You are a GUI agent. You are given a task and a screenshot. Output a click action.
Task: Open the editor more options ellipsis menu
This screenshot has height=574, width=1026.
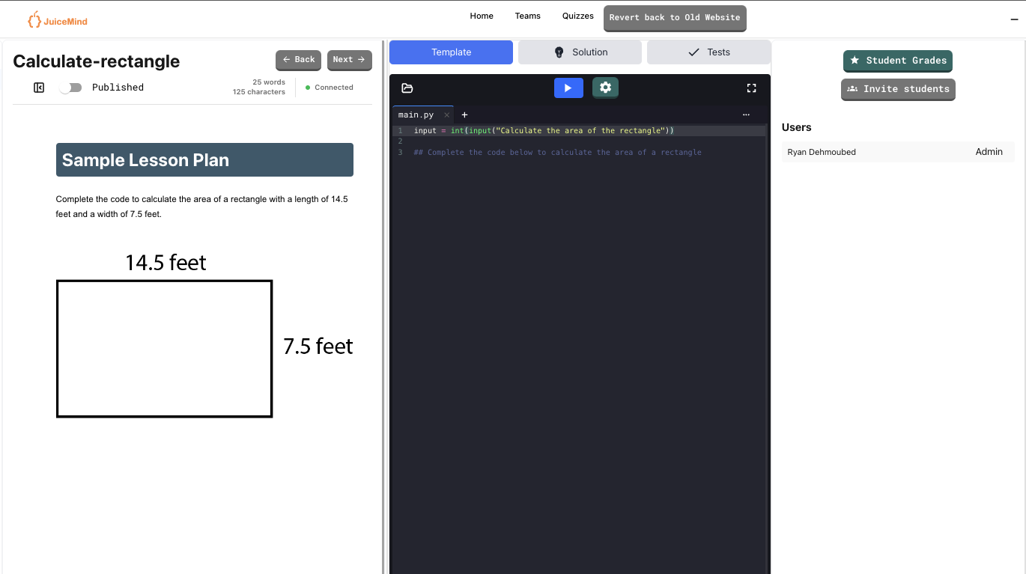[x=746, y=115]
